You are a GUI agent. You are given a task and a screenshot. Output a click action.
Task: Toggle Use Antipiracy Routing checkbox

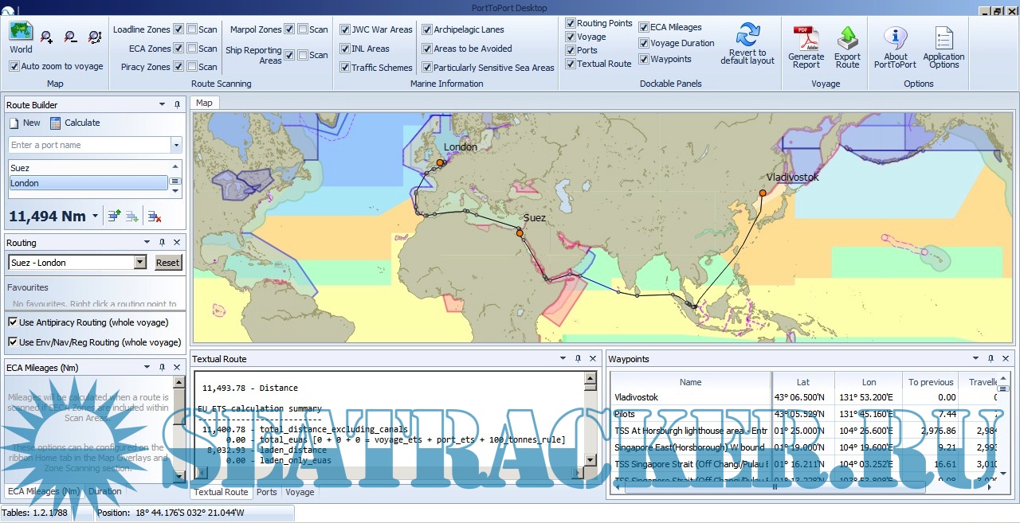14,322
